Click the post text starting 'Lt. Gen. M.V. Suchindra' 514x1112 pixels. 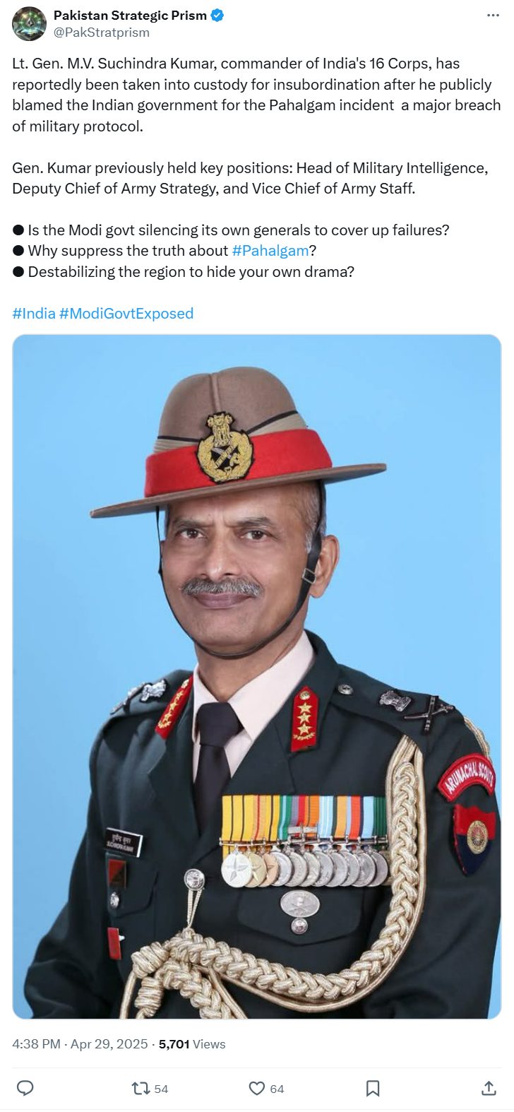pos(256,95)
